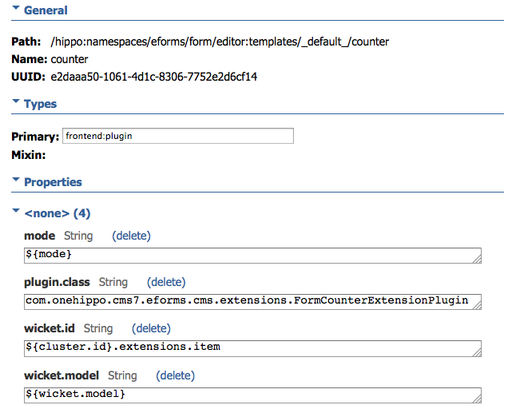Delete the wicket.id property
This screenshot has width=512, height=409.
tap(151, 328)
